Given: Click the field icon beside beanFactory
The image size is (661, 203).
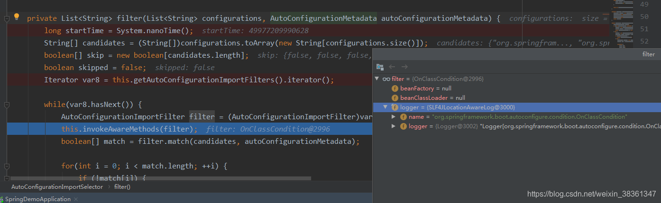Looking at the screenshot, I should point(395,88).
